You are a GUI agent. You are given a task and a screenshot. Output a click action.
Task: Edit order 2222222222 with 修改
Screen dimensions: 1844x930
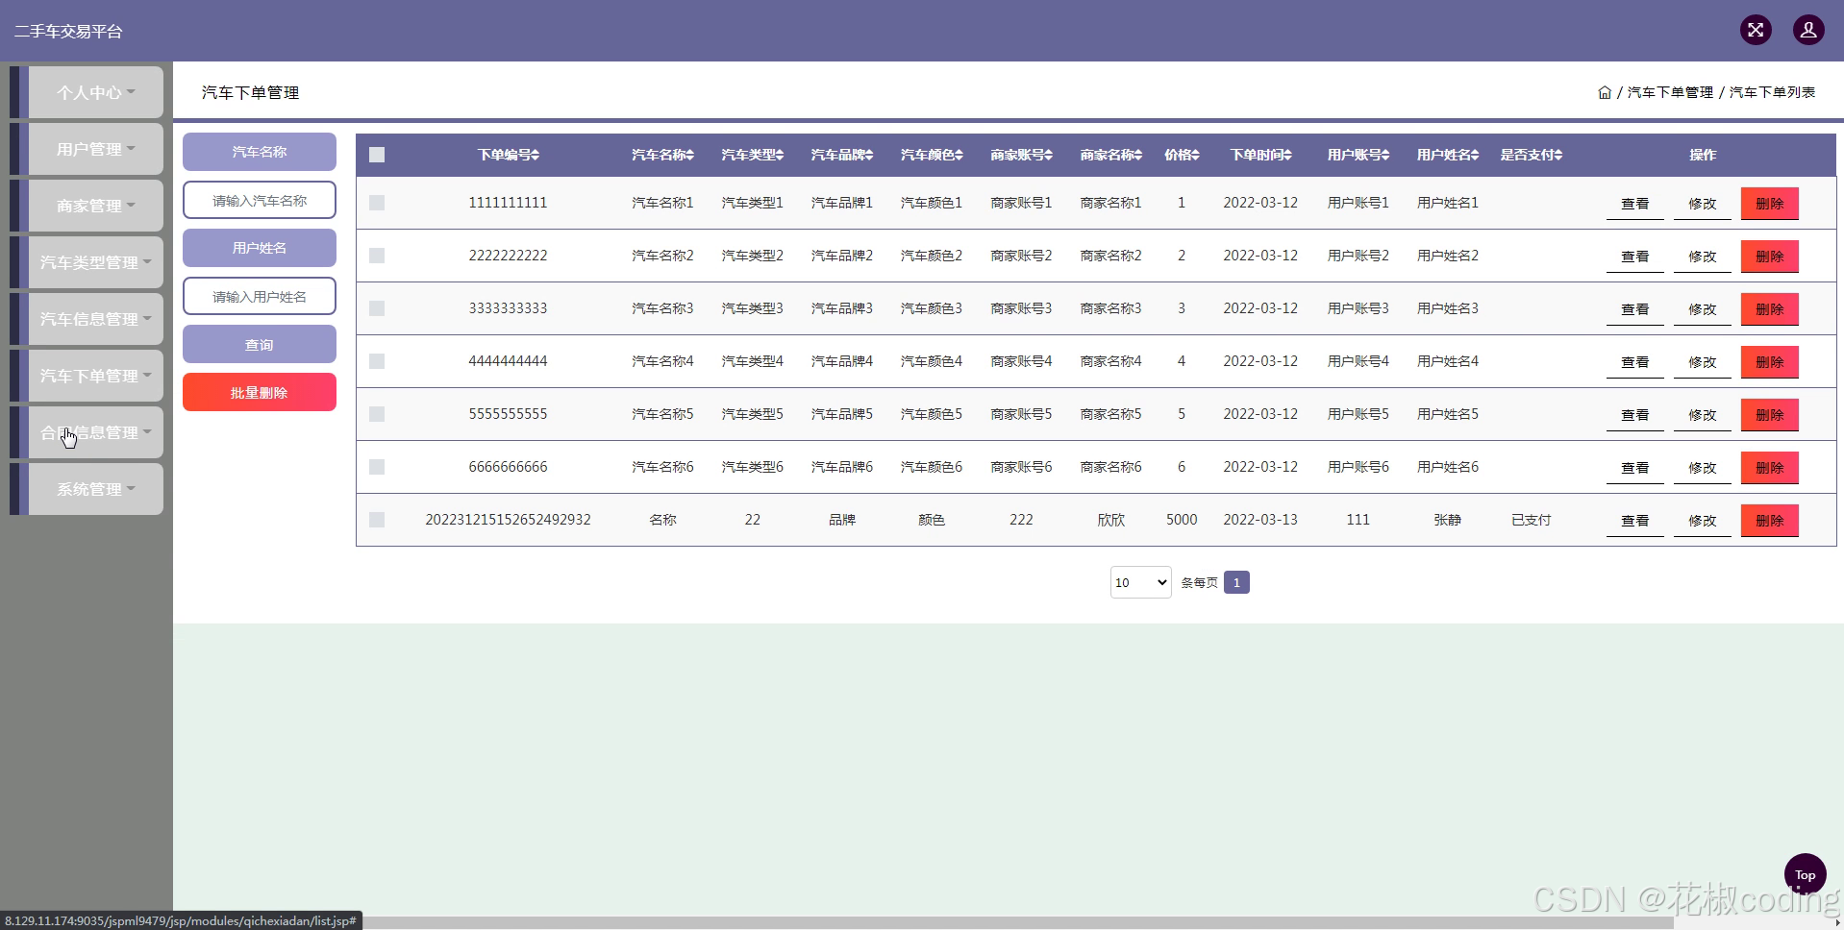(x=1702, y=257)
